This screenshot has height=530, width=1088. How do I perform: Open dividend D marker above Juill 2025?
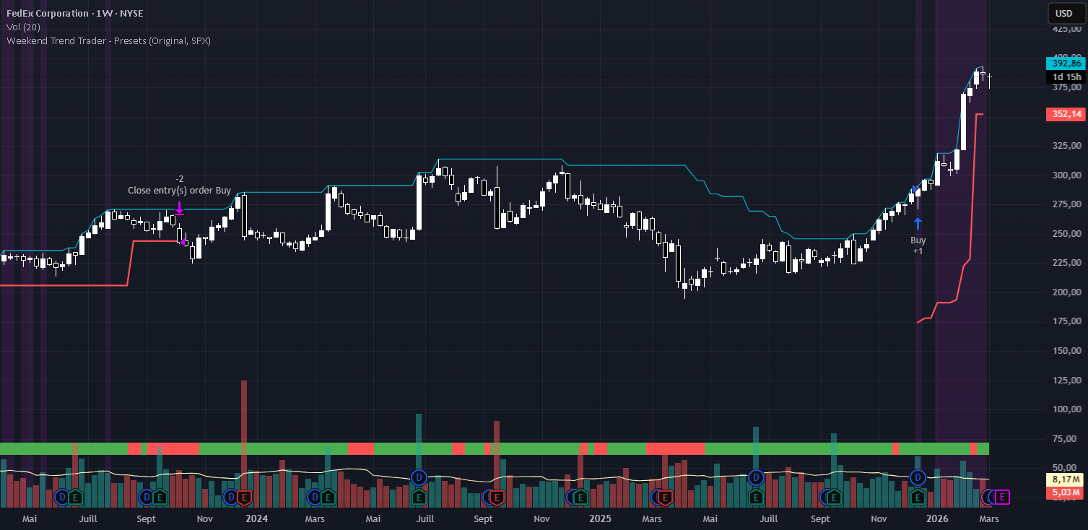[756, 477]
